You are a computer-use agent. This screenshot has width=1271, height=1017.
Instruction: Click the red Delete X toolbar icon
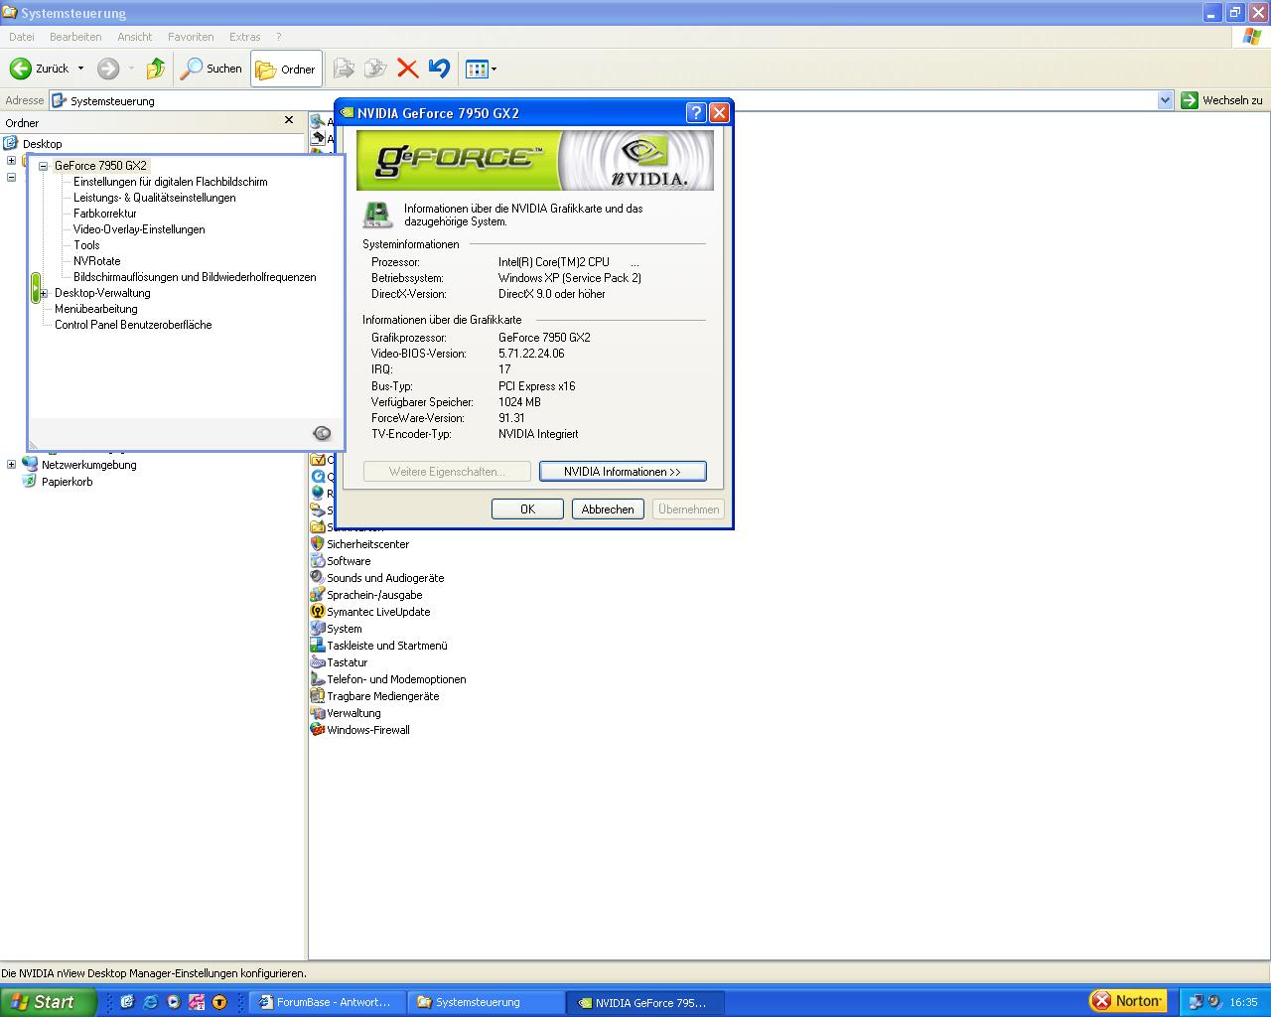407,69
